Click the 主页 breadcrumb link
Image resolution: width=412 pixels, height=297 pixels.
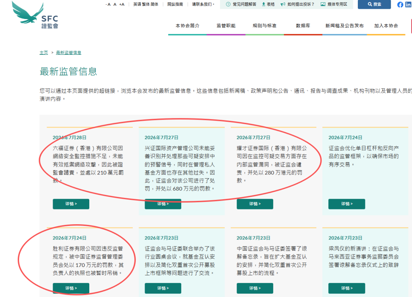[43, 53]
